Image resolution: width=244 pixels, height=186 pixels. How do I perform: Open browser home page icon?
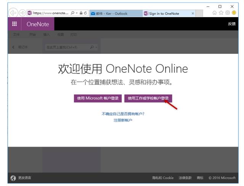pyautogui.click(x=214, y=13)
